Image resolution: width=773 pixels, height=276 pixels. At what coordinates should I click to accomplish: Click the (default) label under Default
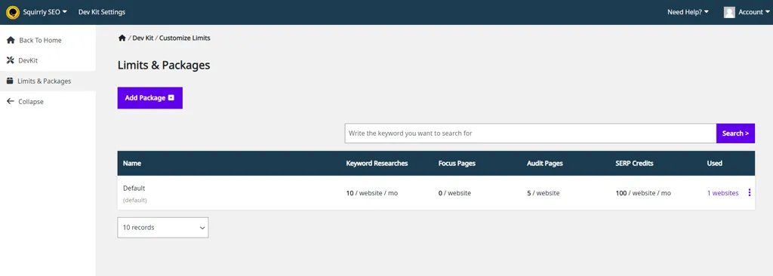pos(134,201)
